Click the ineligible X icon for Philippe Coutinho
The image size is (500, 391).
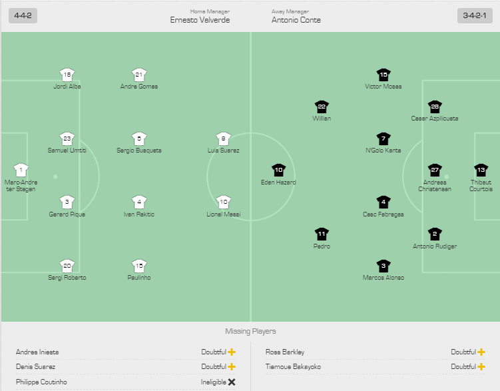coord(232,382)
